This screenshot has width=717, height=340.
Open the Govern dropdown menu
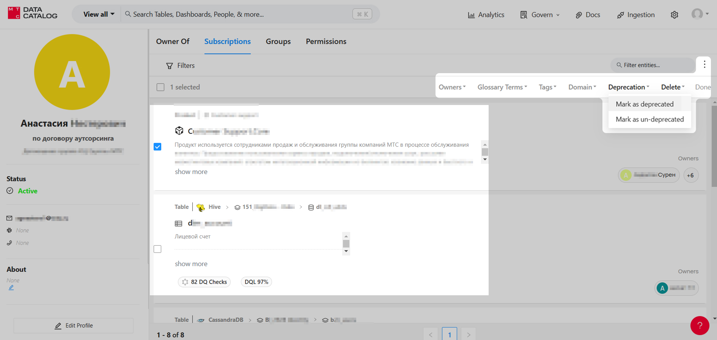[540, 15]
